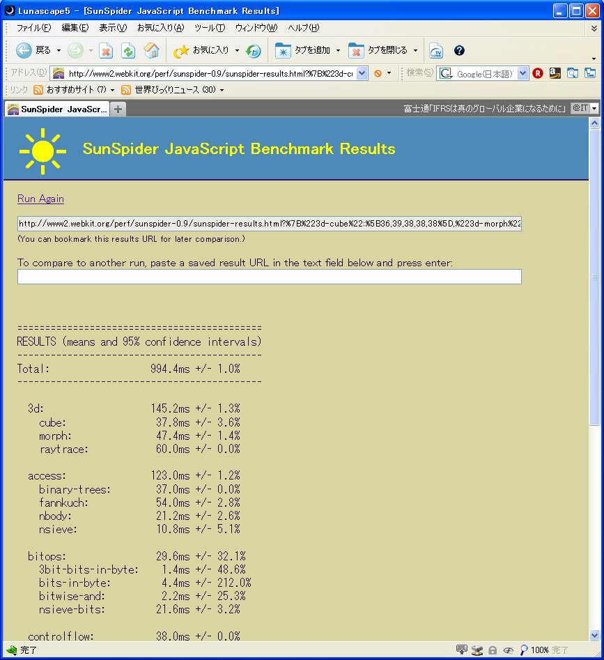Select the SunSpider JavaScr... tab
This screenshot has height=660, width=604.
[57, 109]
